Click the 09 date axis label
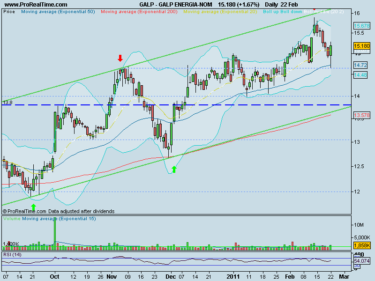Image resolution: width=375 pixels, height=281 pixels. 127,277
